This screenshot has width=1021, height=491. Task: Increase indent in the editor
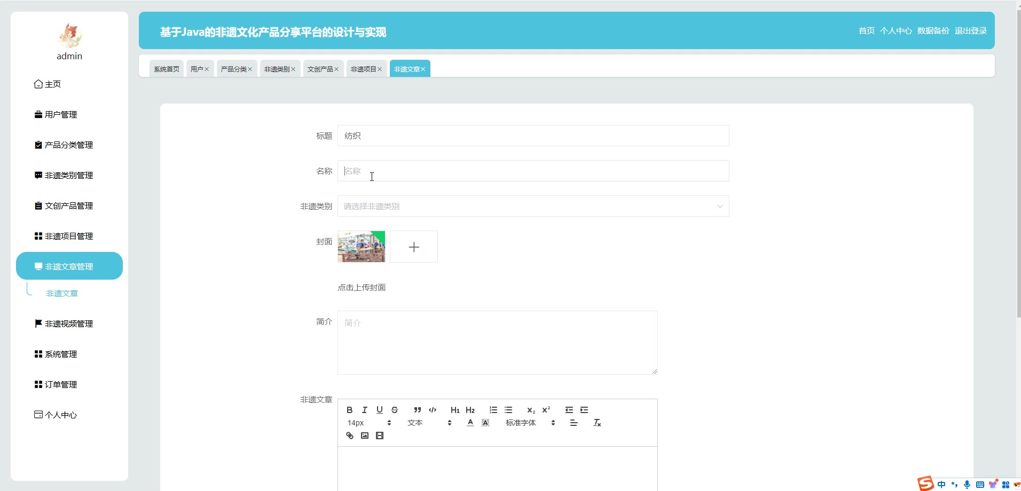click(584, 410)
